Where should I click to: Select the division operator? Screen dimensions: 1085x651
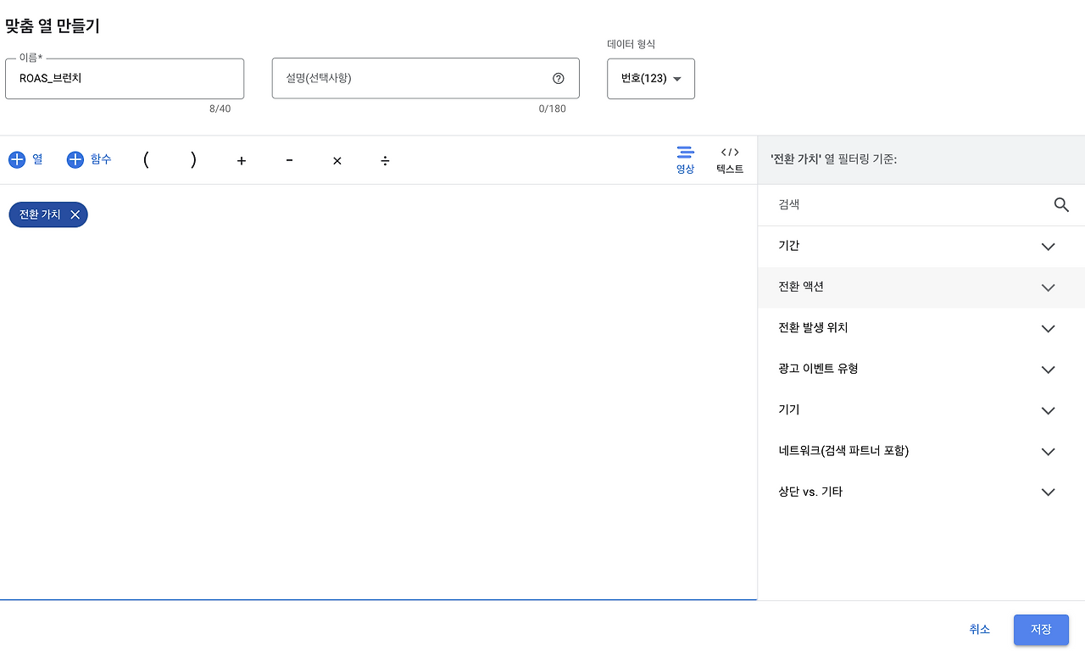[385, 160]
